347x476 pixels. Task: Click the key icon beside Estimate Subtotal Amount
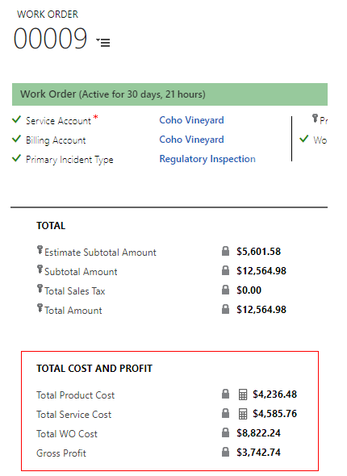40,250
